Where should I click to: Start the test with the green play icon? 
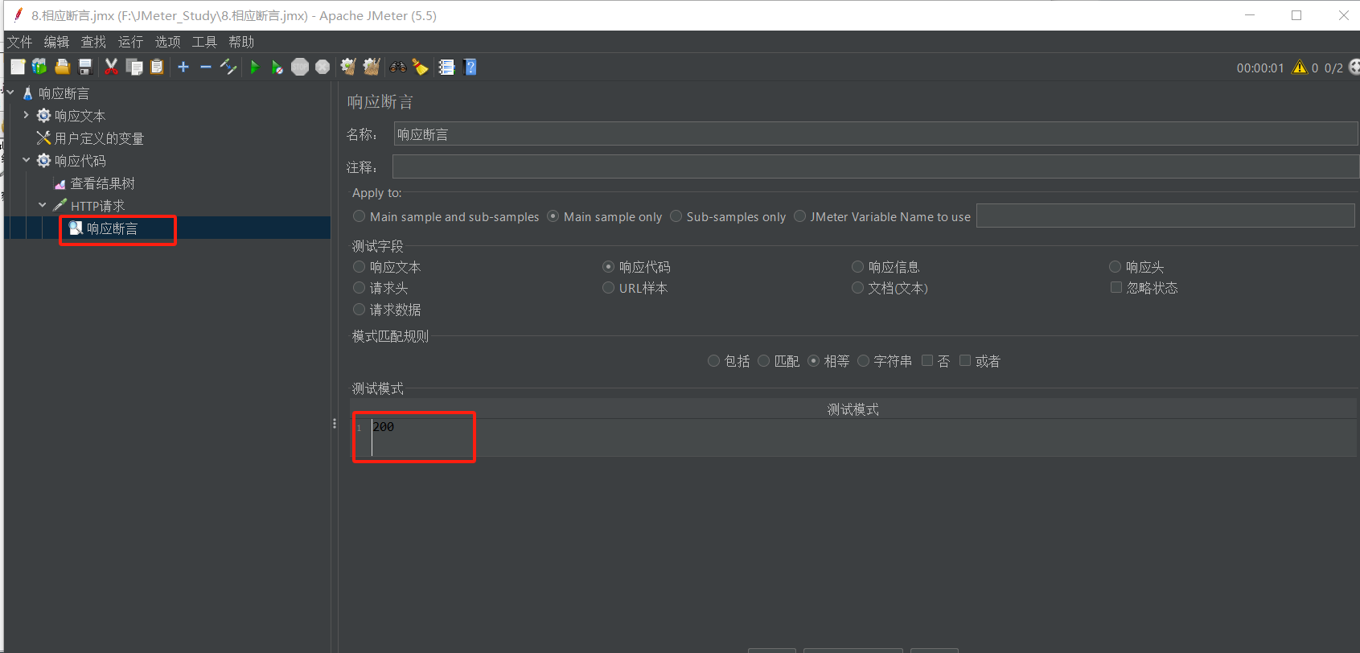[254, 67]
